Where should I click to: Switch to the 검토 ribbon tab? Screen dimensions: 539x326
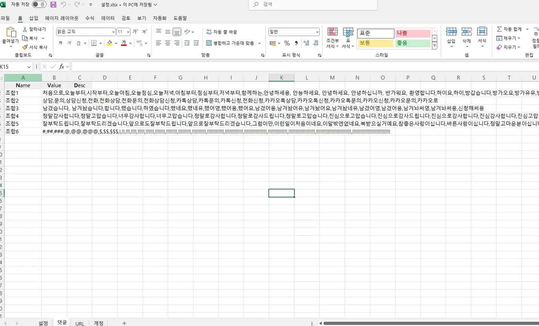pyautogui.click(x=126, y=18)
